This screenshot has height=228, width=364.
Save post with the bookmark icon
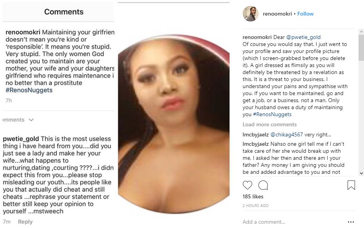tap(351, 185)
